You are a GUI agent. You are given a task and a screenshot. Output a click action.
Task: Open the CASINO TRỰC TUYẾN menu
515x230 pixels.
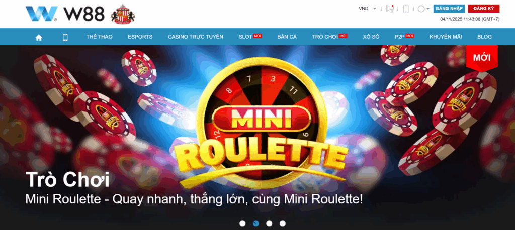click(x=196, y=37)
